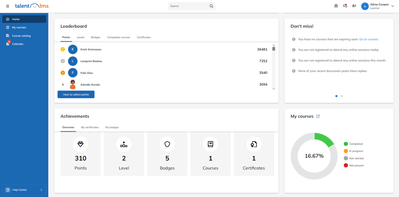Open My courses in a new window icon
This screenshot has height=197, width=399.
tap(318, 117)
